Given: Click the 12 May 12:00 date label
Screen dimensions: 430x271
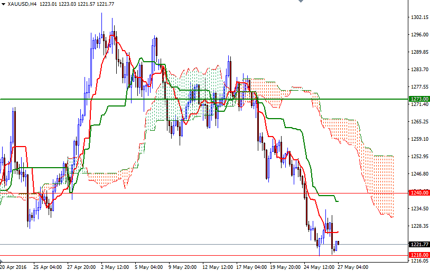Looking at the screenshot, I should [x=218, y=267].
